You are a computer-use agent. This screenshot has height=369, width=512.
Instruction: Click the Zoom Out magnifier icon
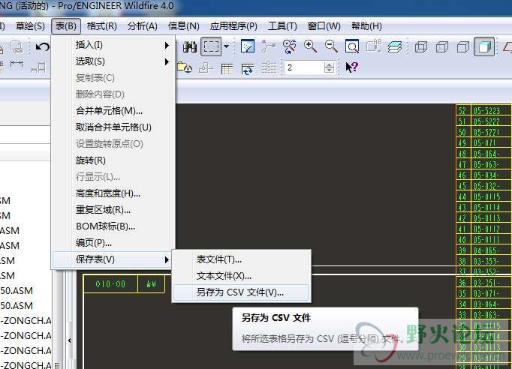(331, 46)
